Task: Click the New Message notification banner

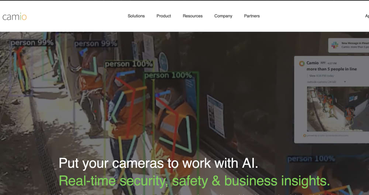Action: [349, 45]
